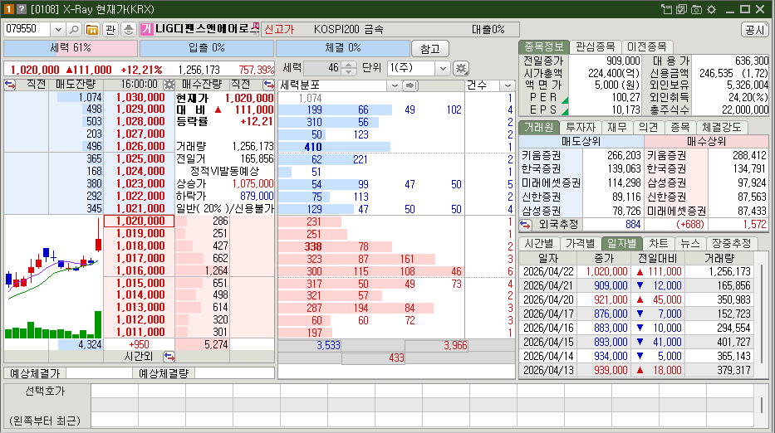Click 하락가 value 879,000

(257, 196)
